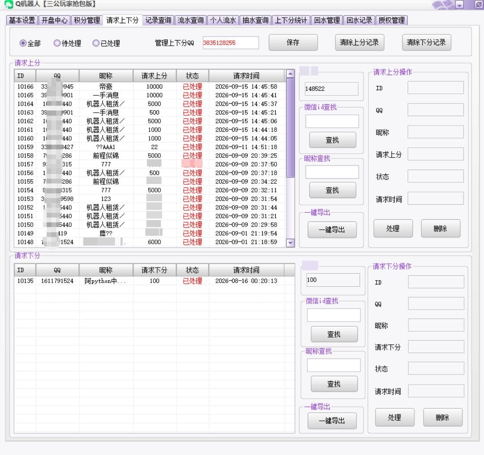Viewport: 484px width, 455px height.
Task: Sort 请求上分 table by 请求时间 header
Action: click(x=246, y=76)
